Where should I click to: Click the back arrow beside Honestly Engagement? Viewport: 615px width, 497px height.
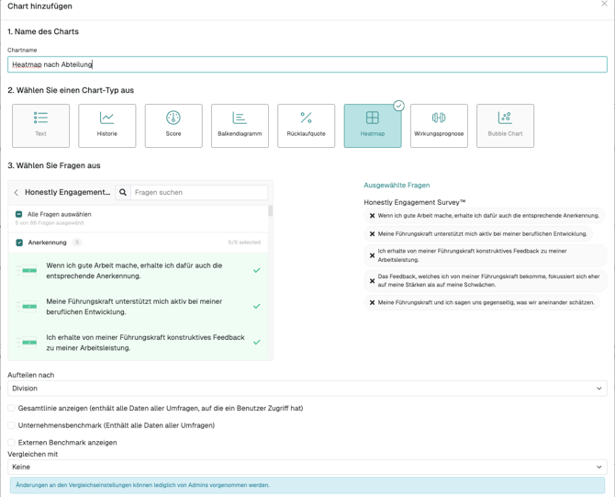17,193
